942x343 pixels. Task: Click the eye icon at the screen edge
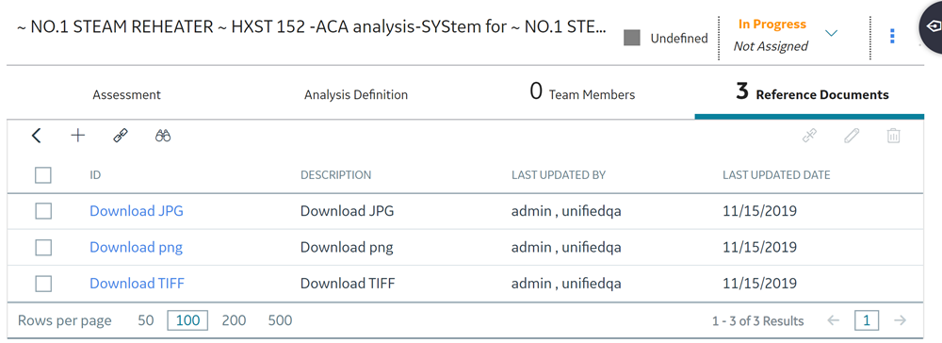tap(932, 27)
